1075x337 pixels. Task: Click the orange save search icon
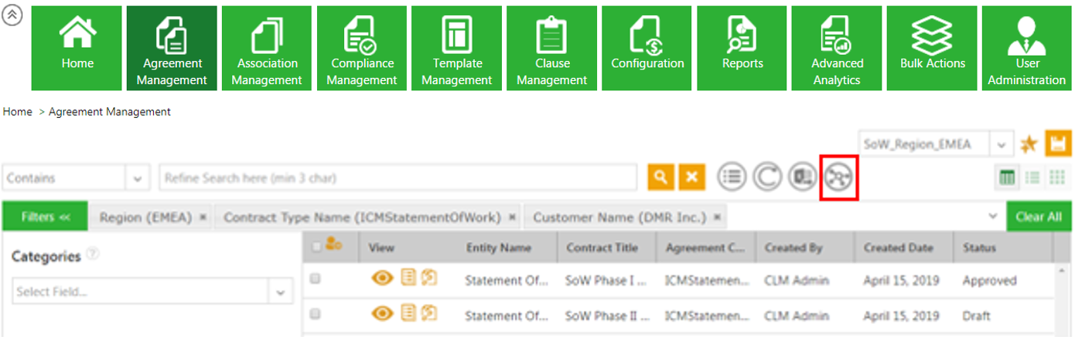(1057, 143)
